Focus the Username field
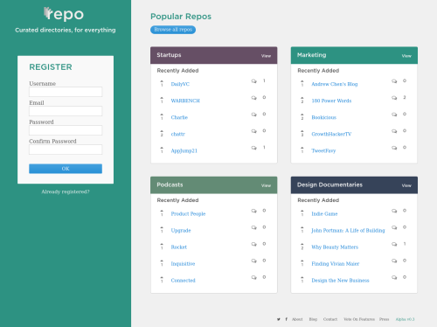 [x=66, y=92]
